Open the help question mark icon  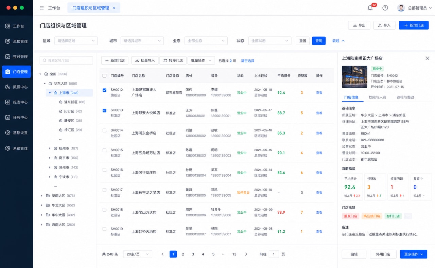[385, 8]
